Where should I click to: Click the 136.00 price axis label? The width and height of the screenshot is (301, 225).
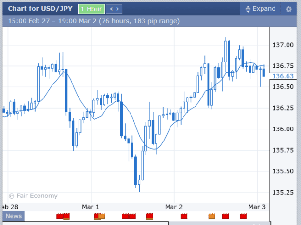[x=283, y=129]
